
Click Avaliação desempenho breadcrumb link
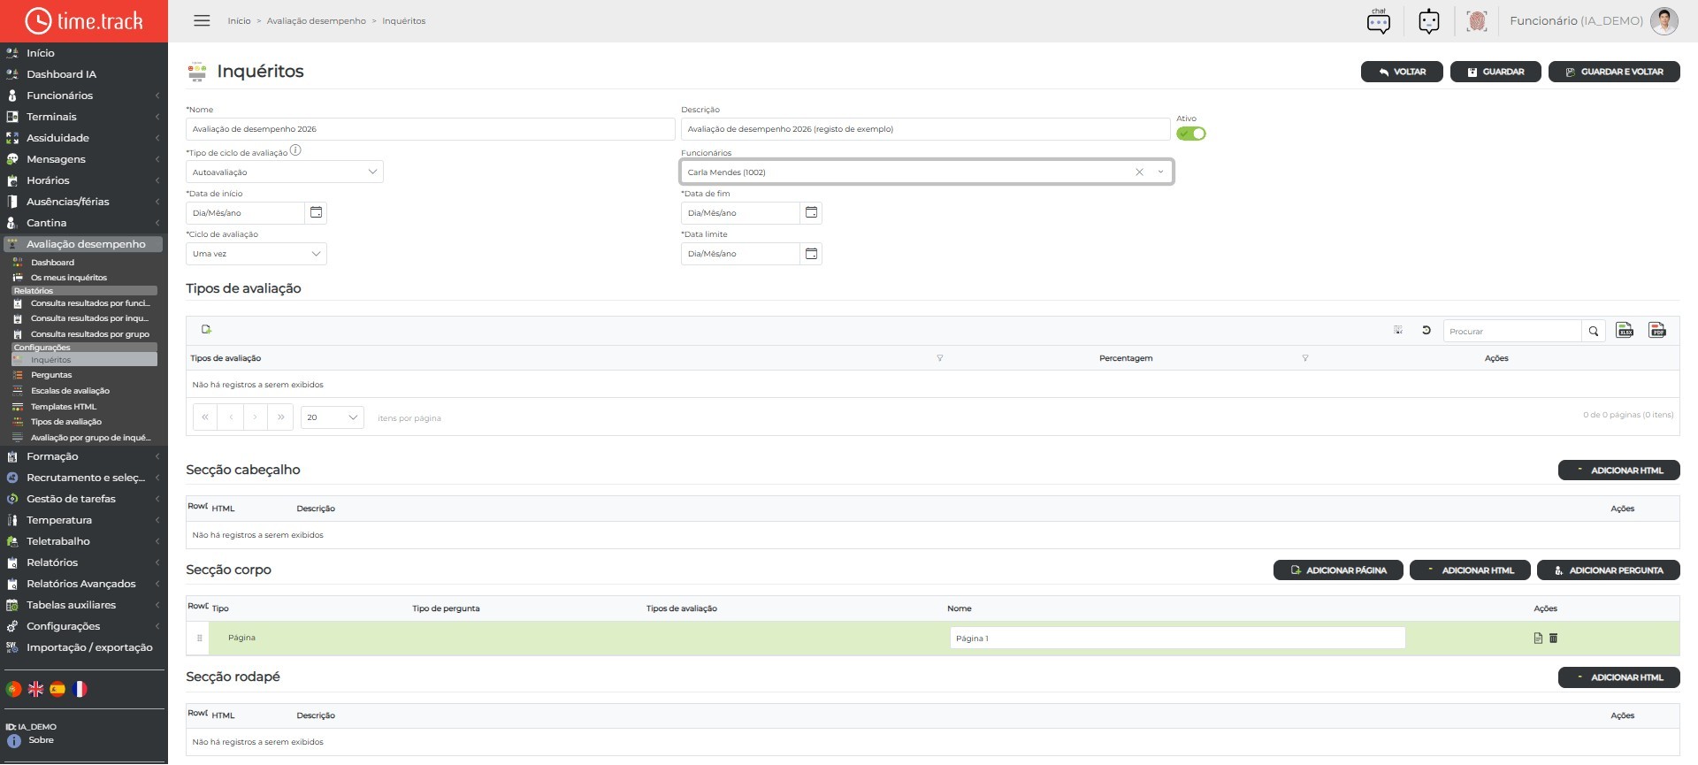tap(316, 20)
